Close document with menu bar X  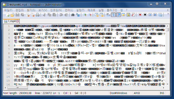(x=168, y=10)
